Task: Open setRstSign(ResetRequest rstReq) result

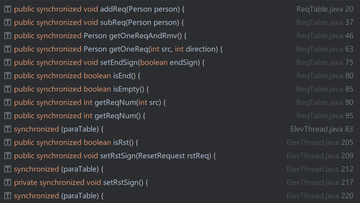Action: pos(180,156)
